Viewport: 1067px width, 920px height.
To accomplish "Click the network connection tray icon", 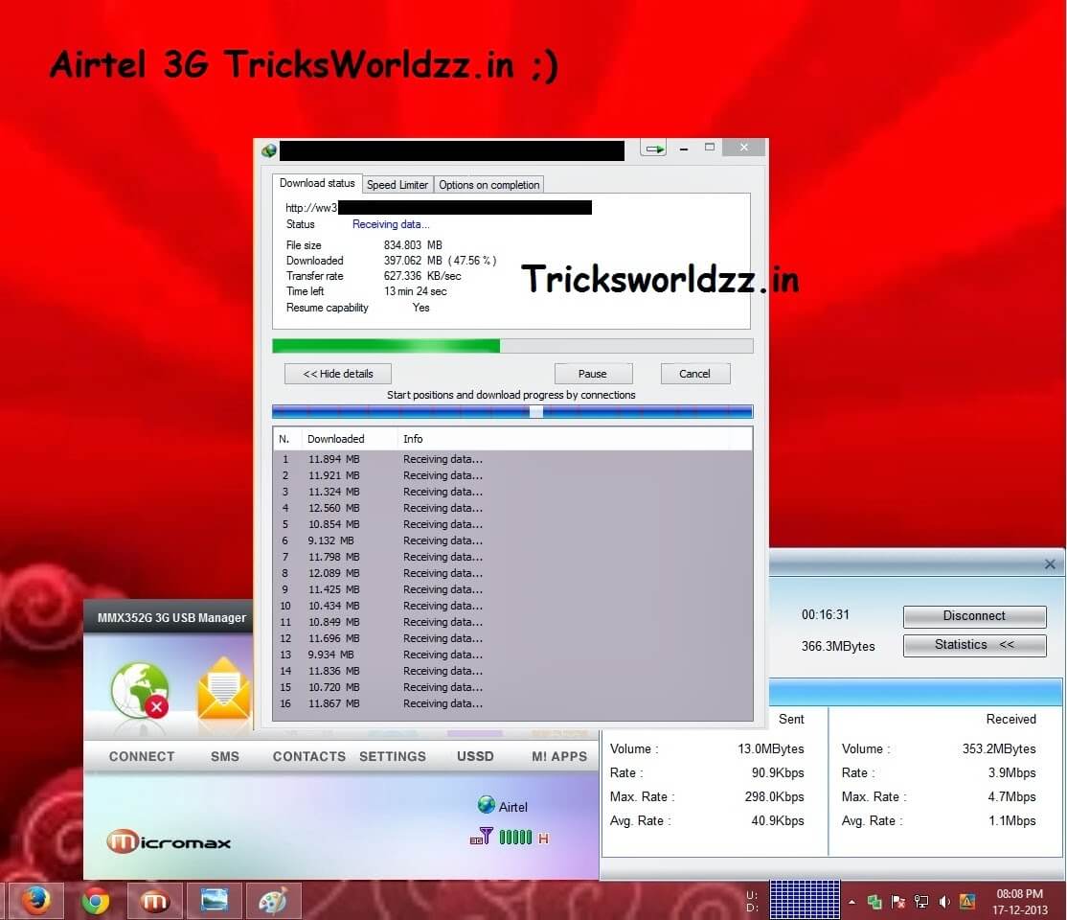I will (x=921, y=902).
